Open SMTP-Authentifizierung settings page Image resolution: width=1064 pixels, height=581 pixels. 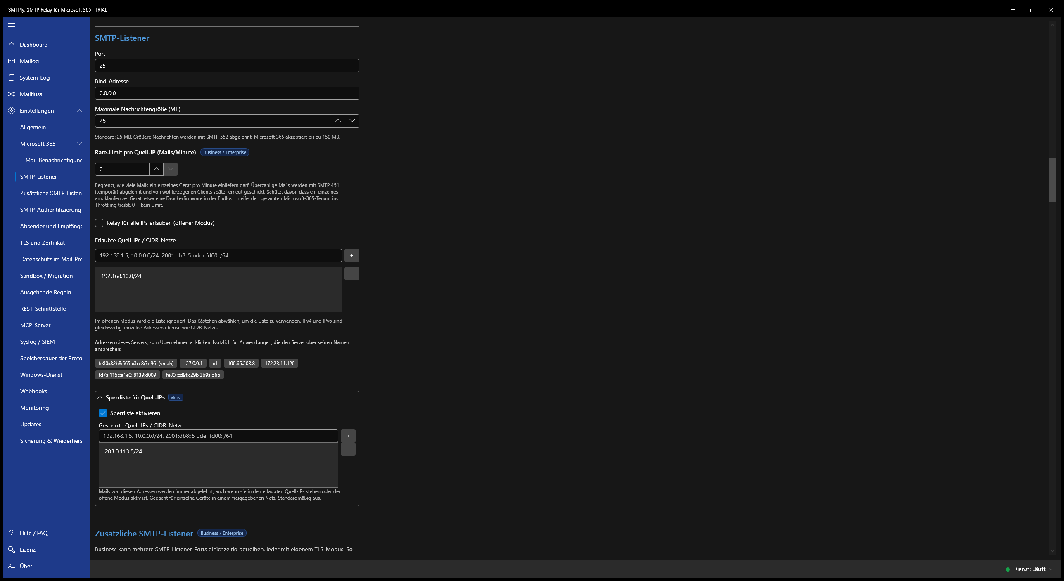tap(50, 210)
